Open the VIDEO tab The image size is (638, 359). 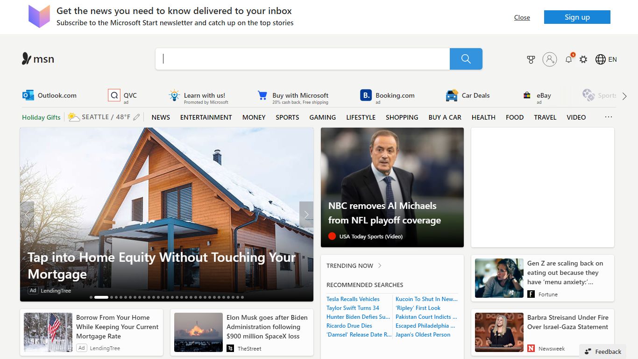(x=576, y=117)
